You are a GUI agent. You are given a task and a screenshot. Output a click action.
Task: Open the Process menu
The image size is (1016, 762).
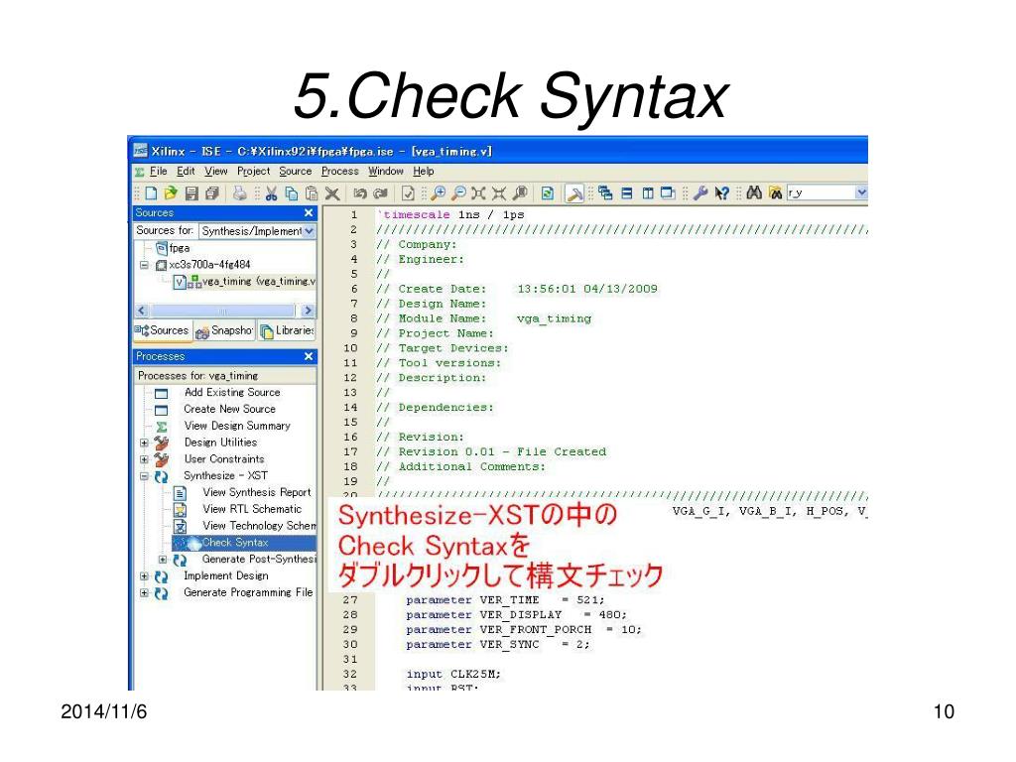click(x=339, y=171)
